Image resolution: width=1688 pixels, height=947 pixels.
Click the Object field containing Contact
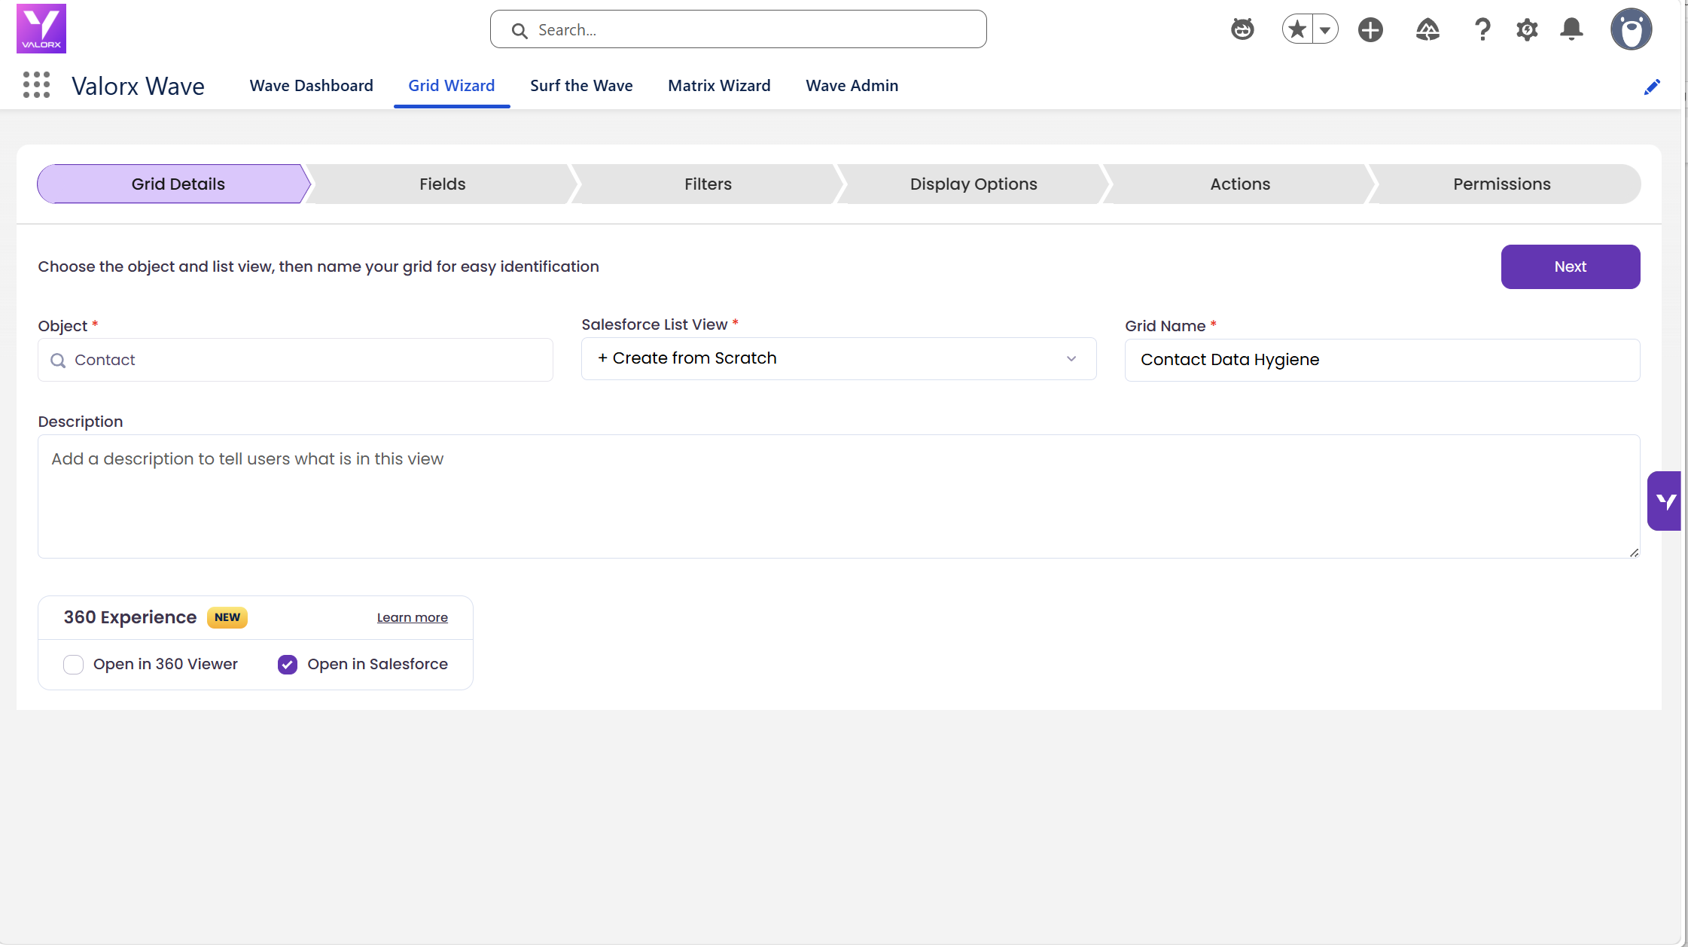click(x=295, y=360)
